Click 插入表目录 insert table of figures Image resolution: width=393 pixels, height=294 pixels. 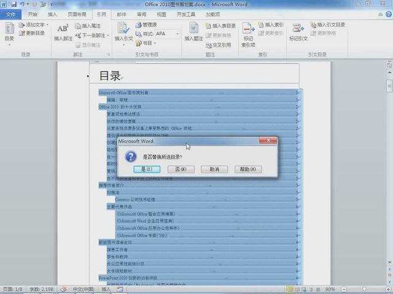click(220, 26)
